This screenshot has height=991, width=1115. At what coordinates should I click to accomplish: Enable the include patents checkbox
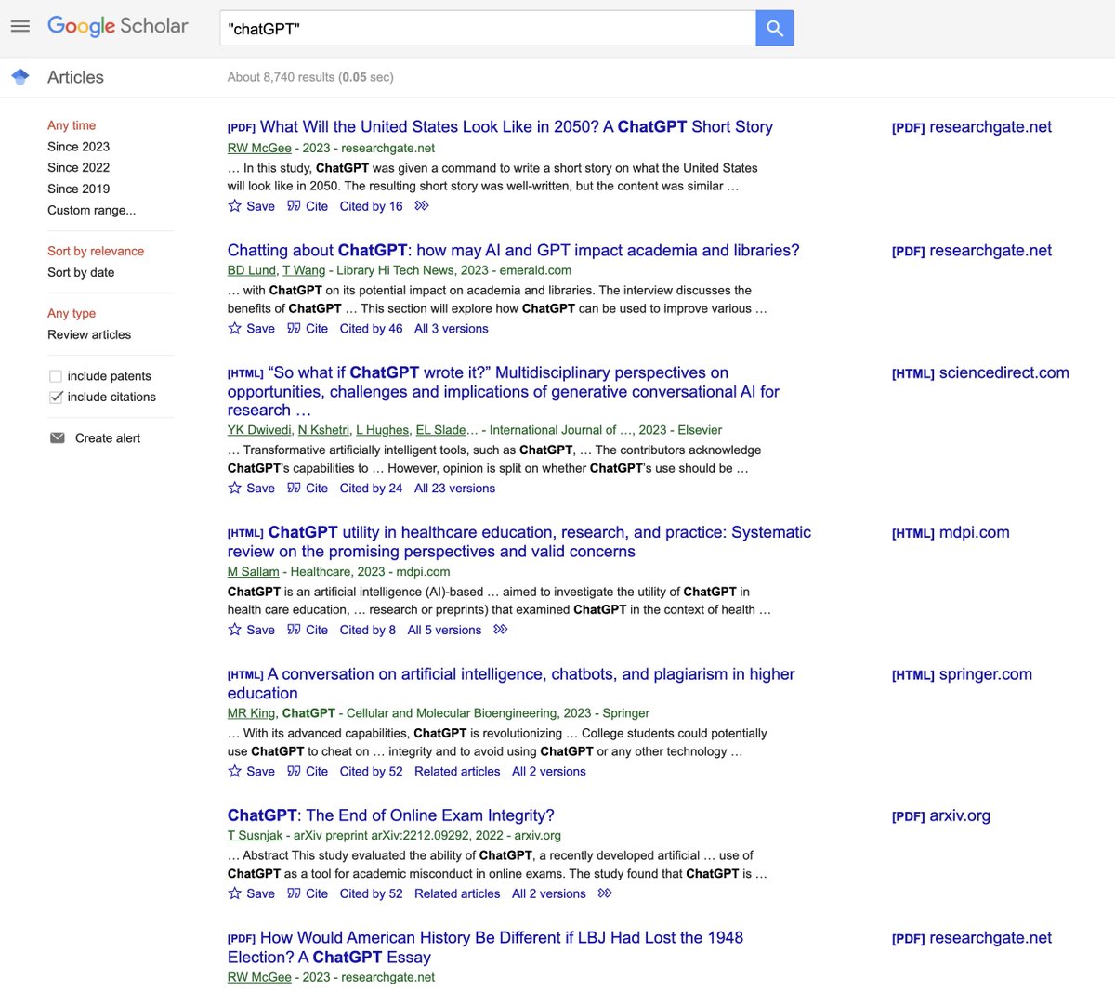(56, 376)
